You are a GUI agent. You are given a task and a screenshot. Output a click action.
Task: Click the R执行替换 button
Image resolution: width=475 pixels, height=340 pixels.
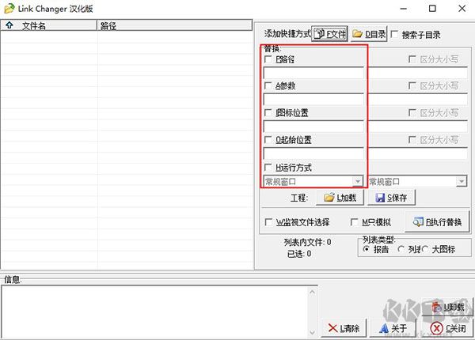(x=437, y=222)
